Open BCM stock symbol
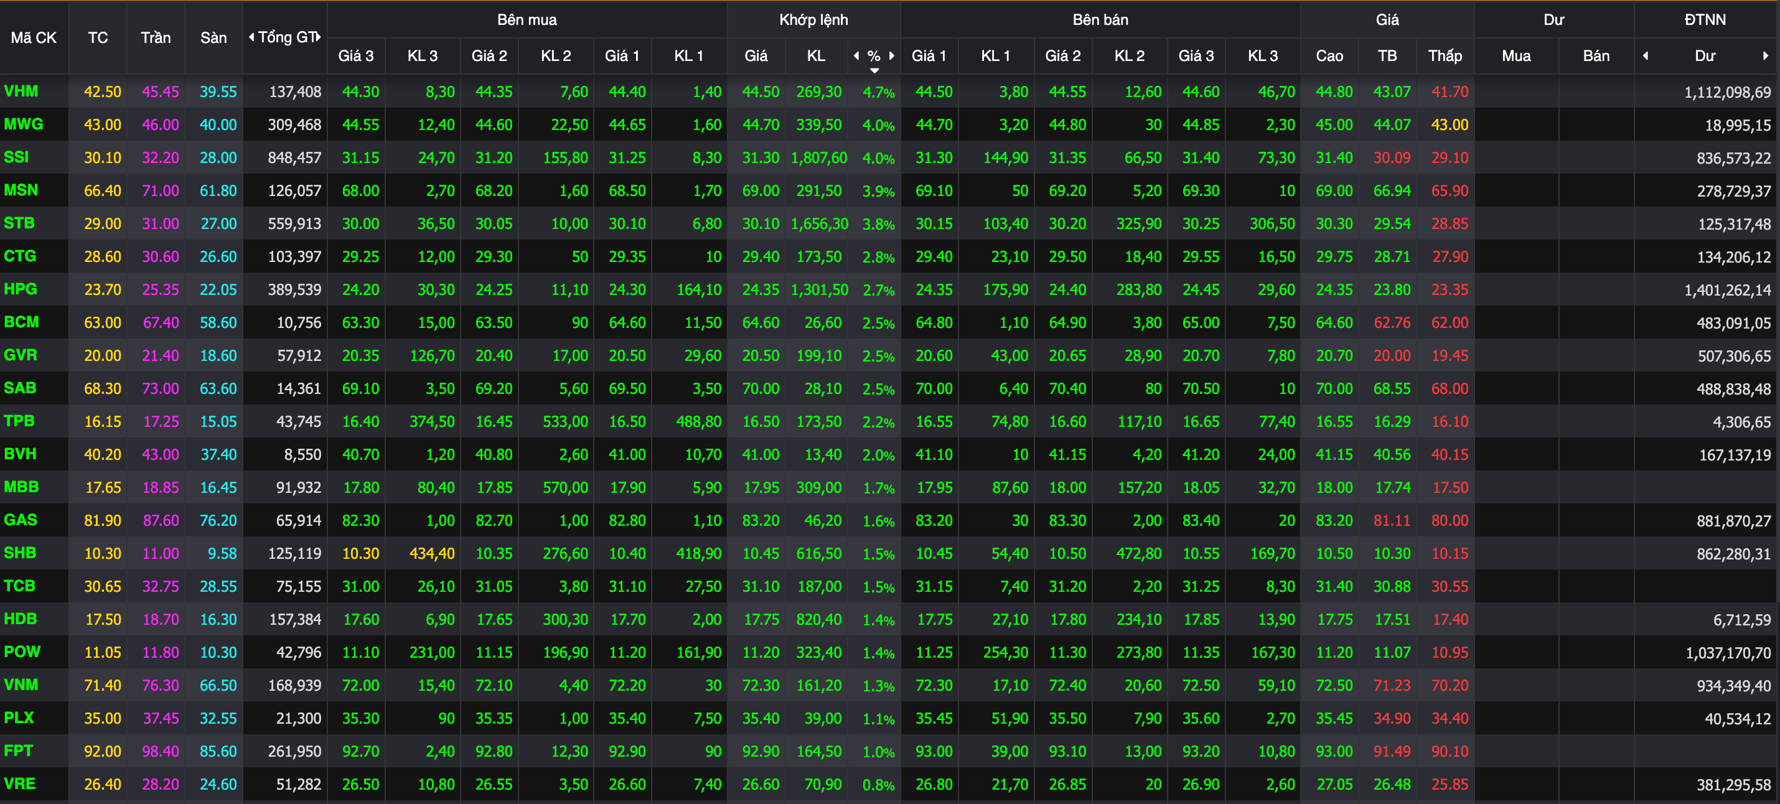This screenshot has width=1780, height=804. [21, 322]
